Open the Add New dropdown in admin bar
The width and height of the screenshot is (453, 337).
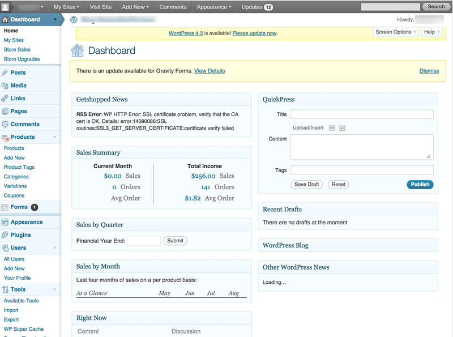click(x=135, y=7)
